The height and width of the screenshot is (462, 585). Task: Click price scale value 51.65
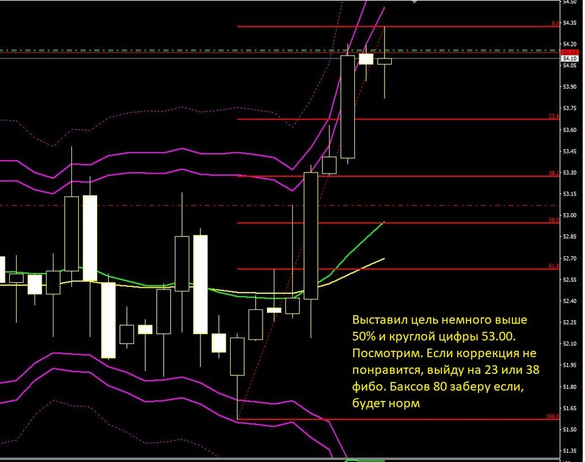click(570, 408)
